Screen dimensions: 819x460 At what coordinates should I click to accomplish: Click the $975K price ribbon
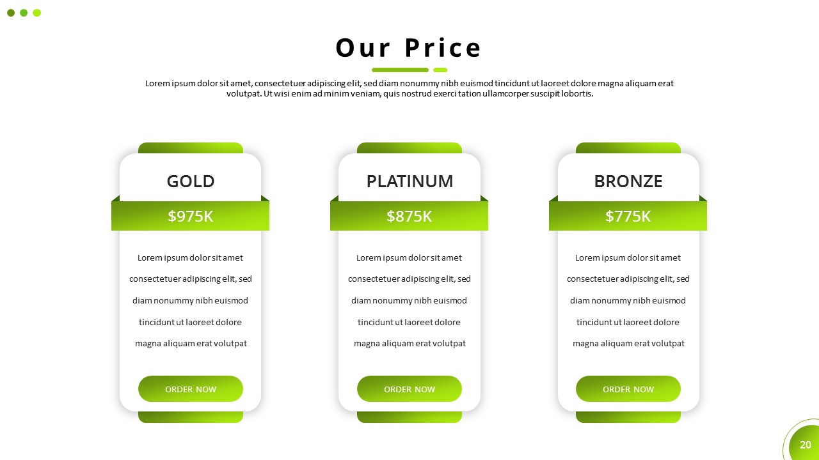click(x=191, y=216)
